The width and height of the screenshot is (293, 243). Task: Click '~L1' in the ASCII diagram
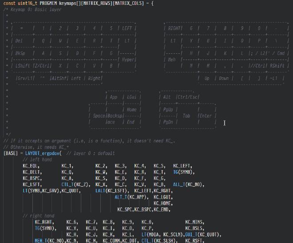[273, 79]
